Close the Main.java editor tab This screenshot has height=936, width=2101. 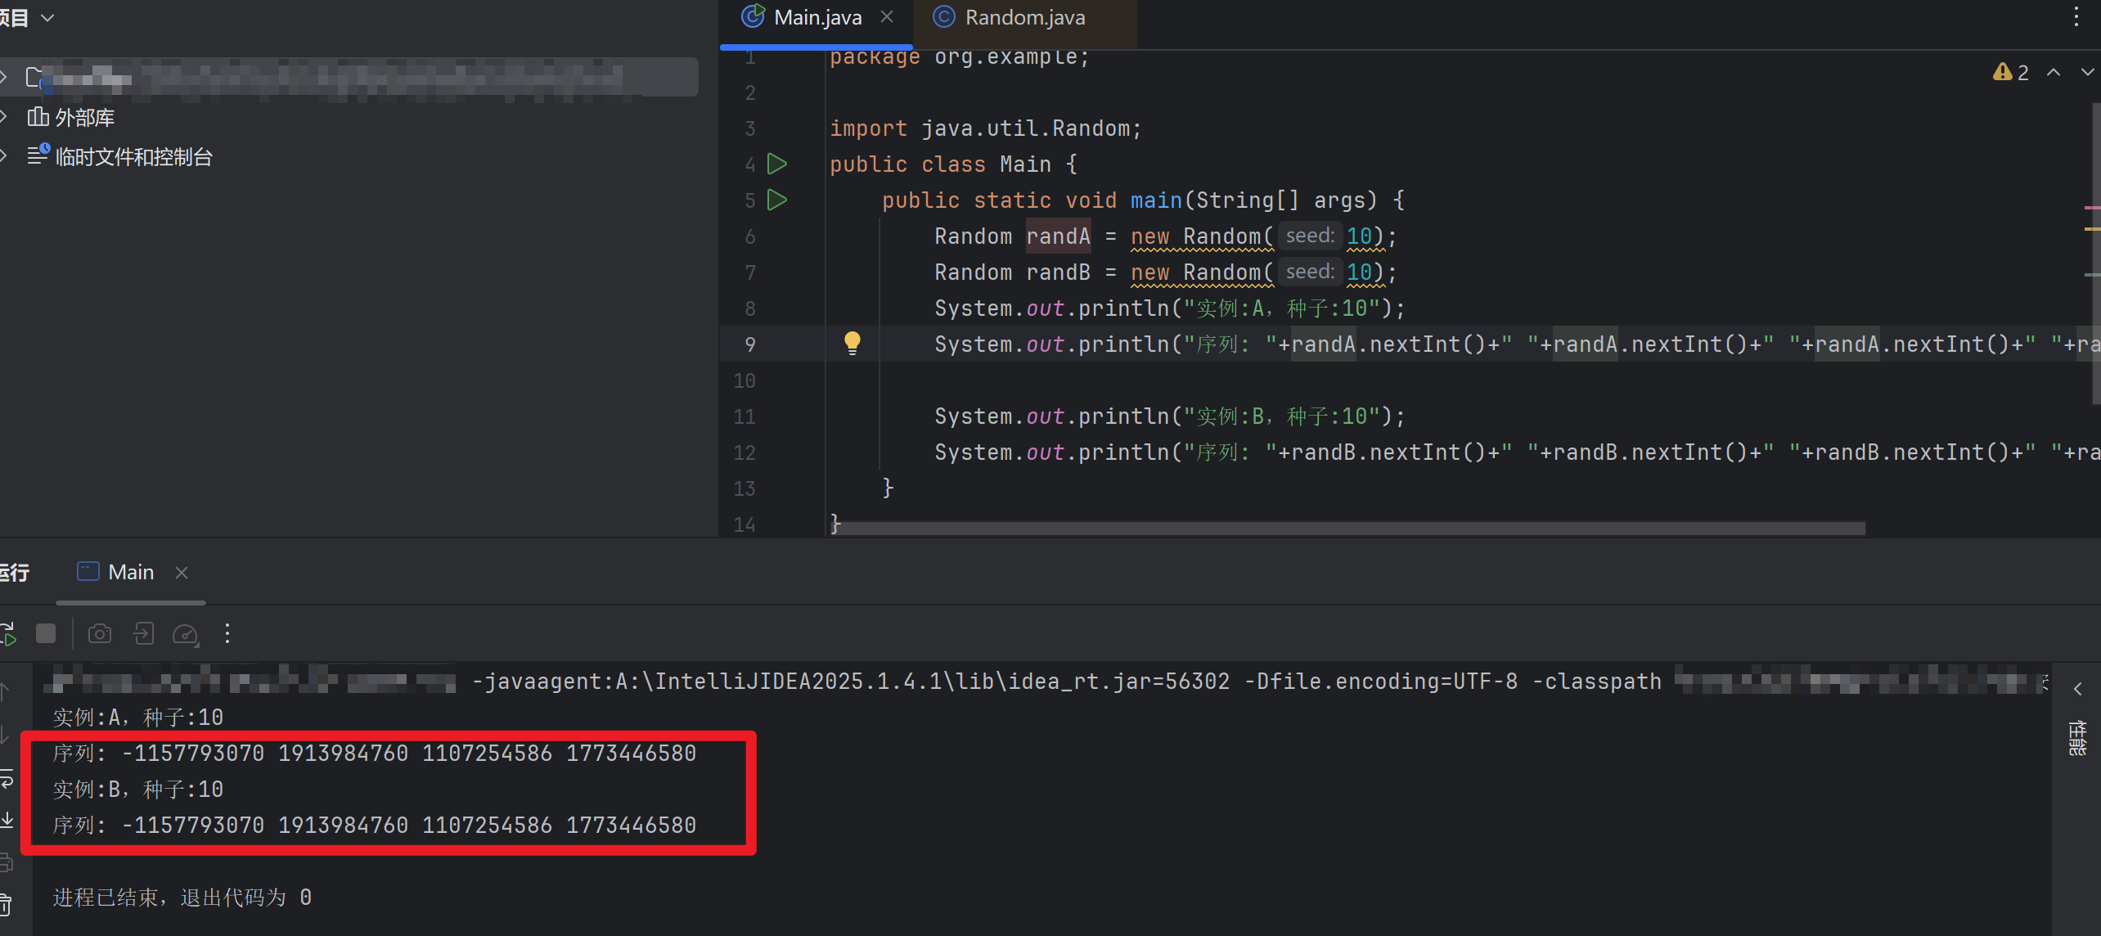(x=887, y=17)
